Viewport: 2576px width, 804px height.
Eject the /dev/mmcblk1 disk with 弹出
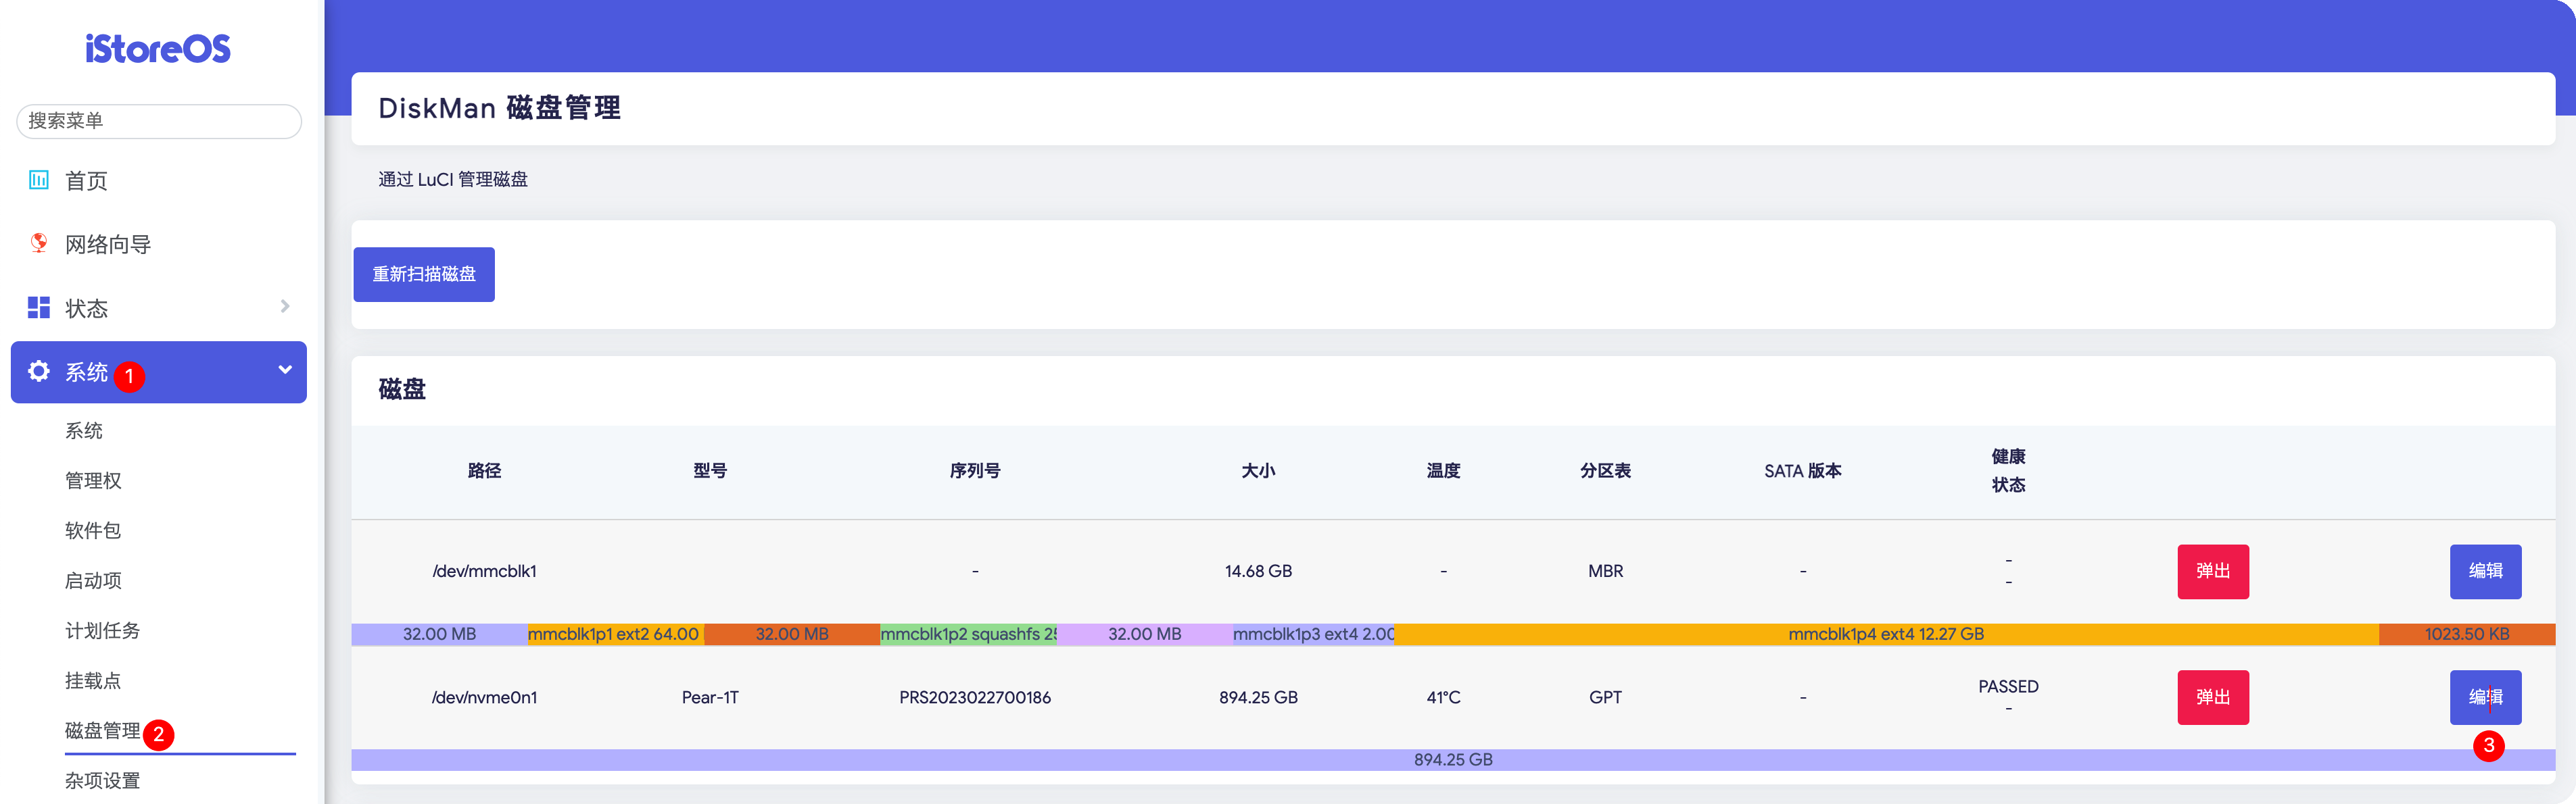[2213, 572]
